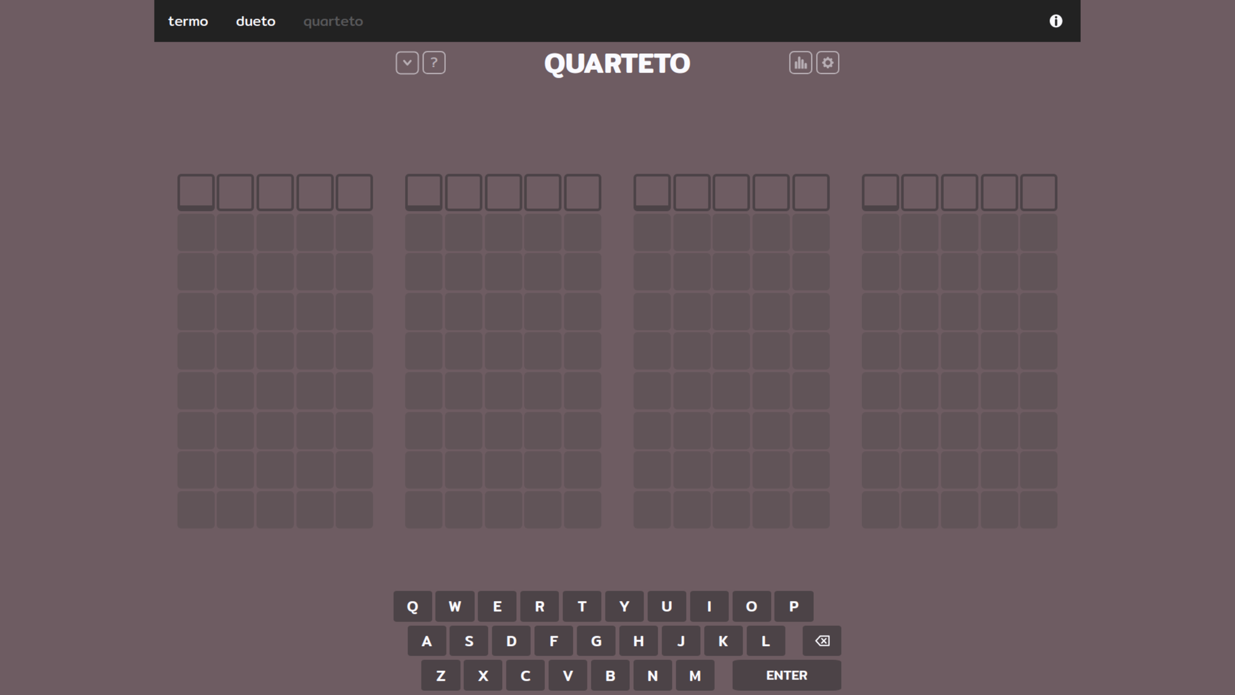Tap the F key on keyboard
1235x695 pixels.
click(x=554, y=641)
